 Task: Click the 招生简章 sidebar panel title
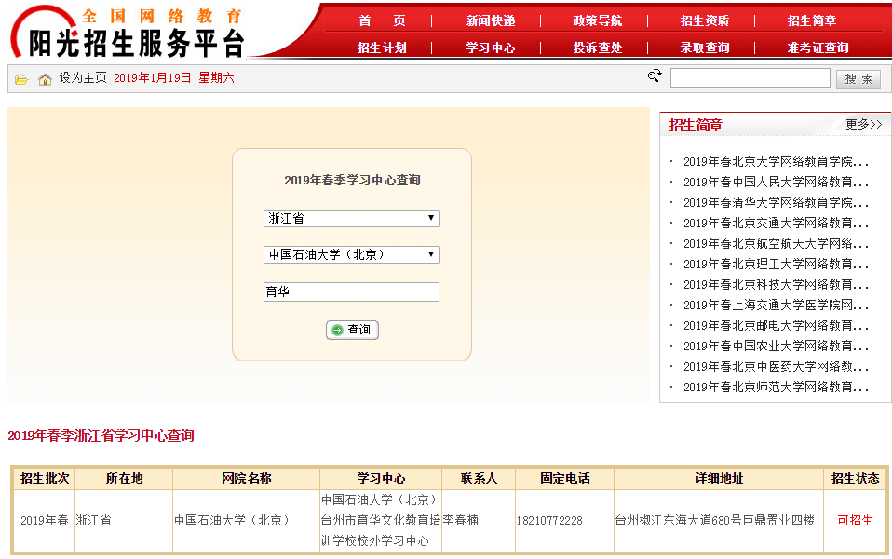tap(696, 125)
